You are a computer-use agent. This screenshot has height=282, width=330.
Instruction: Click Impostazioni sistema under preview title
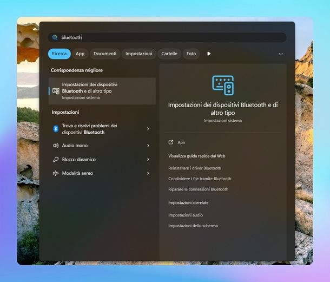coord(223,121)
